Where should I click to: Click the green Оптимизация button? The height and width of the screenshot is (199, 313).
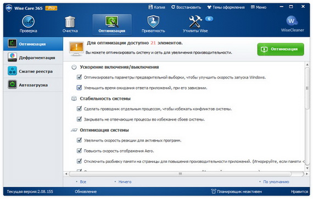tap(281, 49)
